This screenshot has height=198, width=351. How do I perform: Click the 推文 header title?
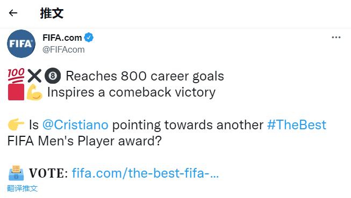click(52, 13)
